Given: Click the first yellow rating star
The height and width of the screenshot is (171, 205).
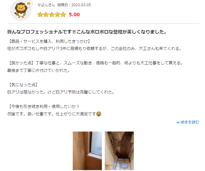Looking at the screenshot, I should click(x=40, y=15).
